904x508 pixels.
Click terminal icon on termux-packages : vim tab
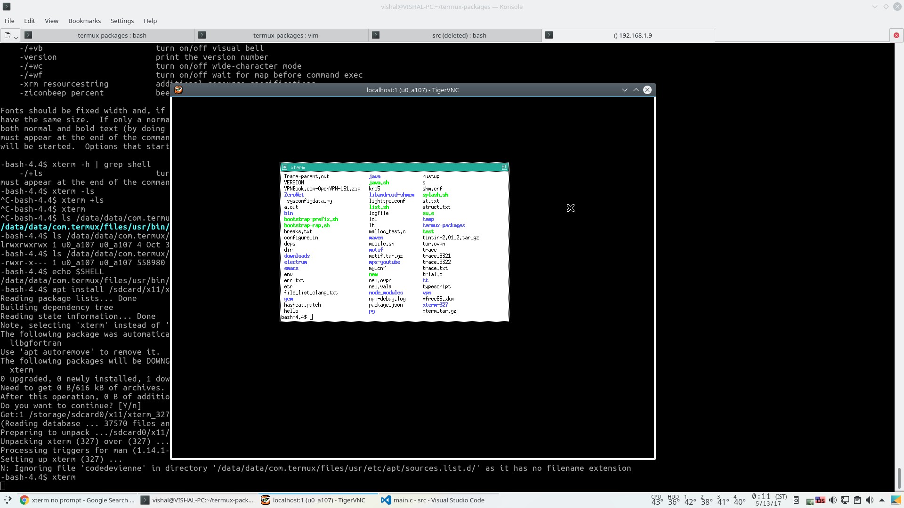tap(202, 35)
